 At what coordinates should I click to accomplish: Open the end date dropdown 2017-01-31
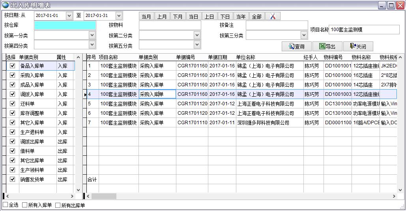[x=119, y=16]
